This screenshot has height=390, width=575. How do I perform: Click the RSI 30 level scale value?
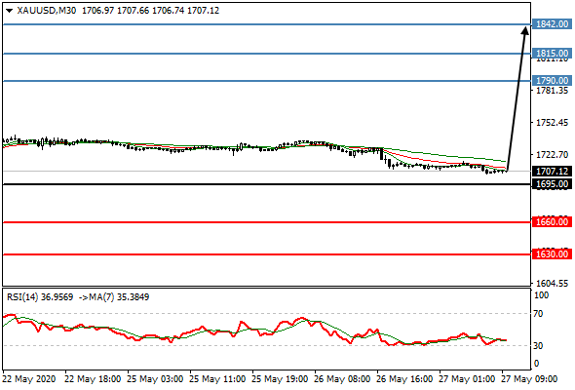tap(538, 345)
